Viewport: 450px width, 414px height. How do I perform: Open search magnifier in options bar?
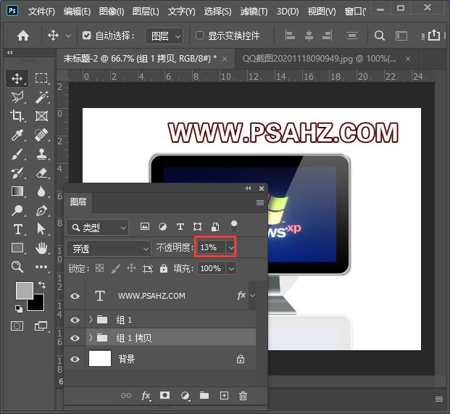coord(380,36)
